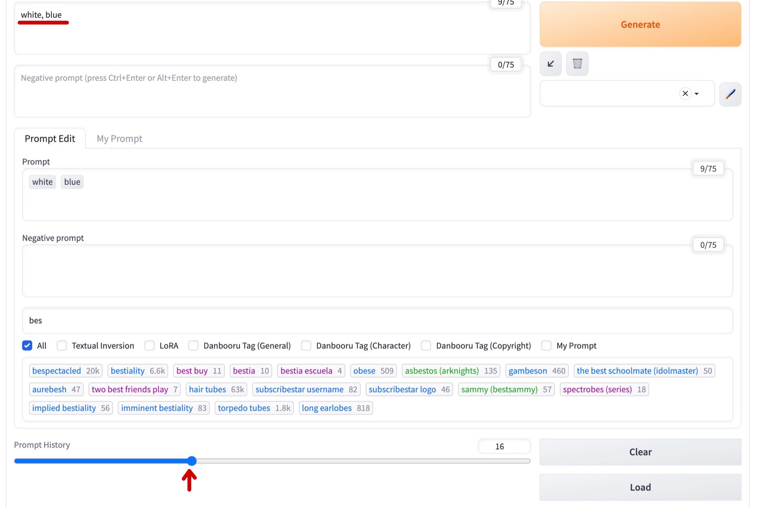757x508 pixels.
Task: Check the Danbooru Tag (Character) filter
Action: coord(306,345)
